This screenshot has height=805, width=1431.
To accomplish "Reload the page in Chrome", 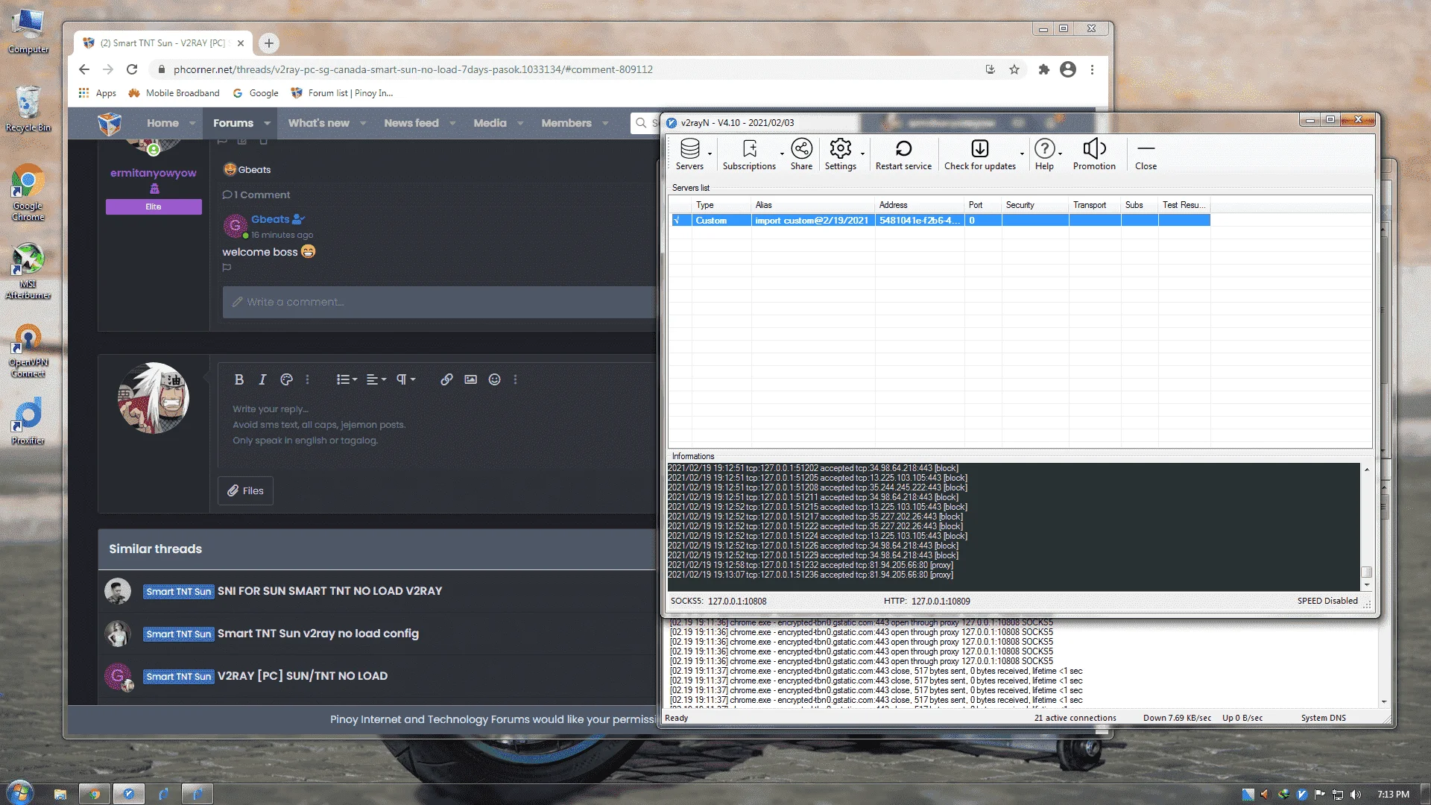I will click(132, 69).
